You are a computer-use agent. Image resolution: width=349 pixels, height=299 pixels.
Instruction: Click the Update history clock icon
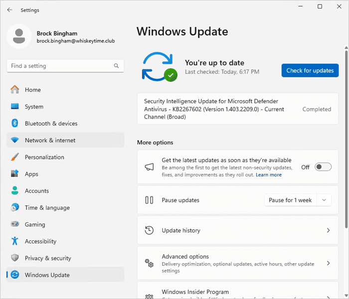click(x=149, y=230)
